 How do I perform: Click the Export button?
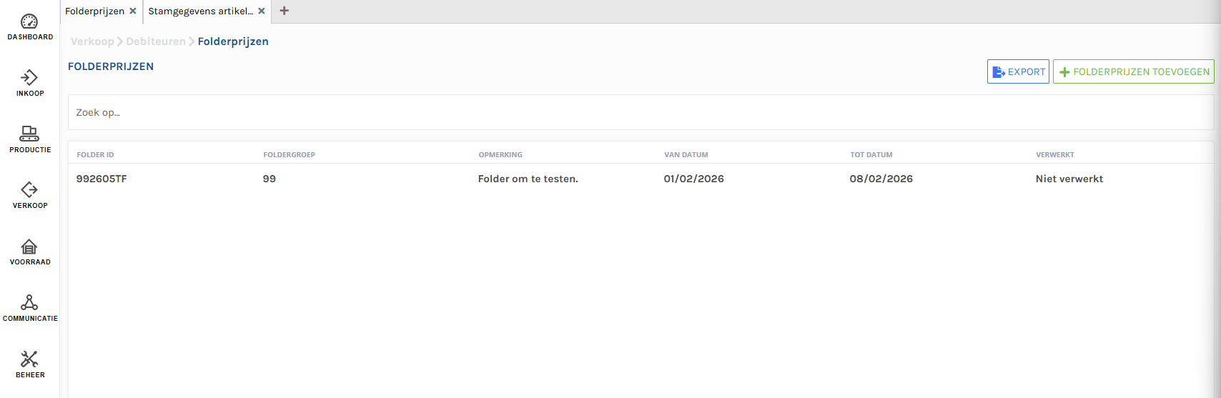click(x=1018, y=71)
